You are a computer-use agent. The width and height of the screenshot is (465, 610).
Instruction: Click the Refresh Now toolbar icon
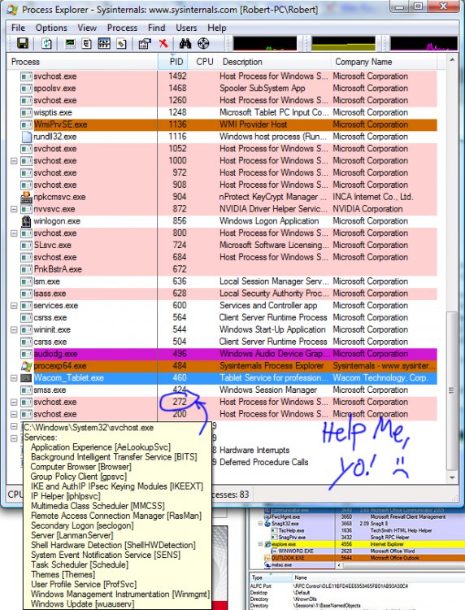pyautogui.click(x=46, y=44)
